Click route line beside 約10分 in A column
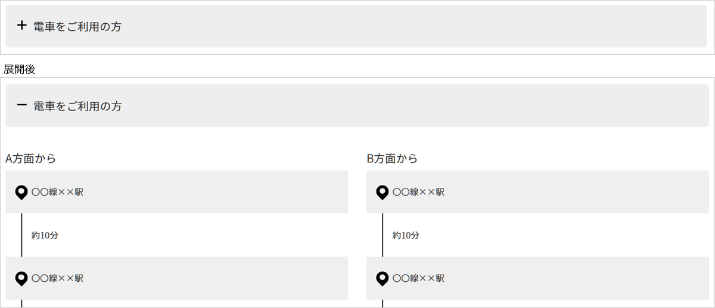Screen dimensions: 715x308 pyautogui.click(x=21, y=235)
